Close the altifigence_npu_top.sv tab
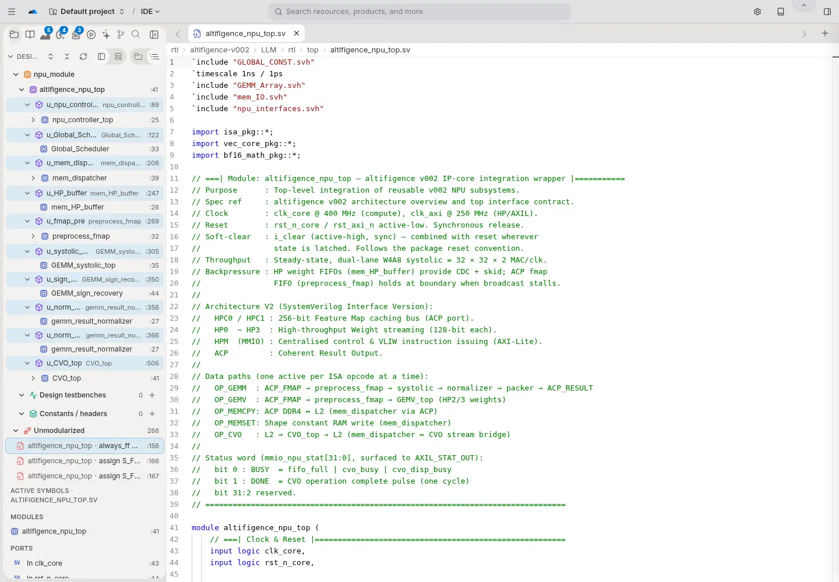 click(x=297, y=33)
